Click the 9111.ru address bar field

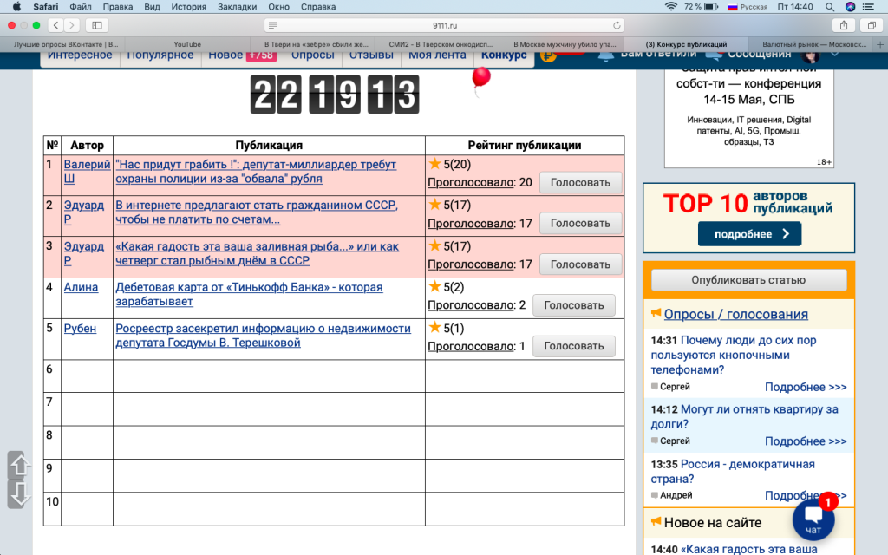pyautogui.click(x=444, y=25)
